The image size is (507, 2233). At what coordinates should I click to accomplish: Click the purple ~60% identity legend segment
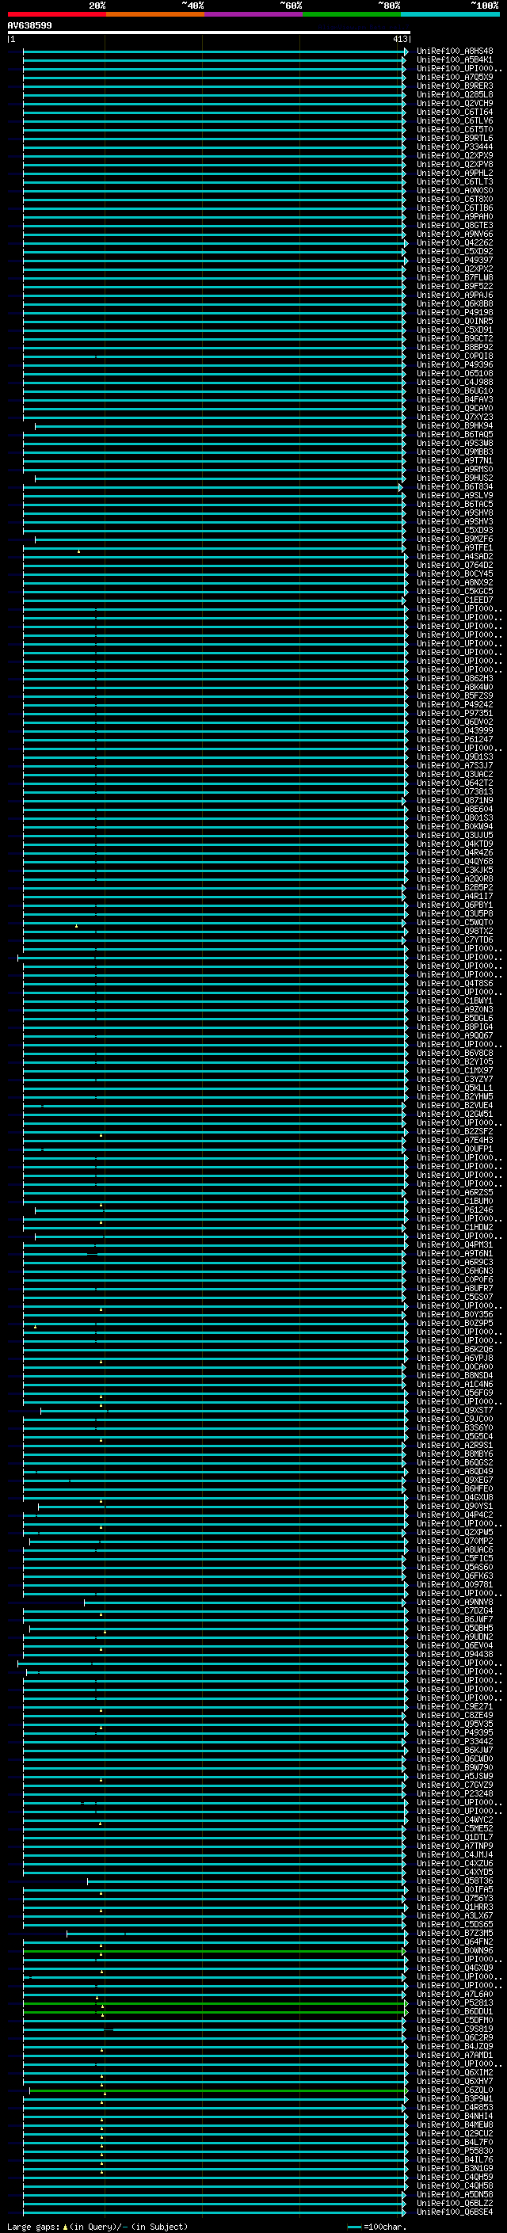click(x=253, y=14)
